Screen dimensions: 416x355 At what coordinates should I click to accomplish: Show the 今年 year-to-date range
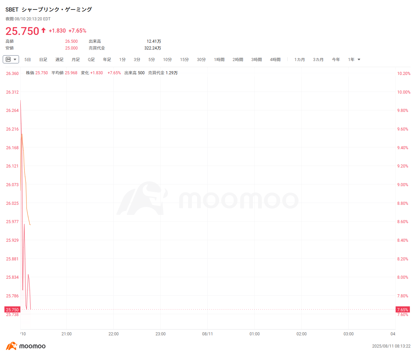336,60
